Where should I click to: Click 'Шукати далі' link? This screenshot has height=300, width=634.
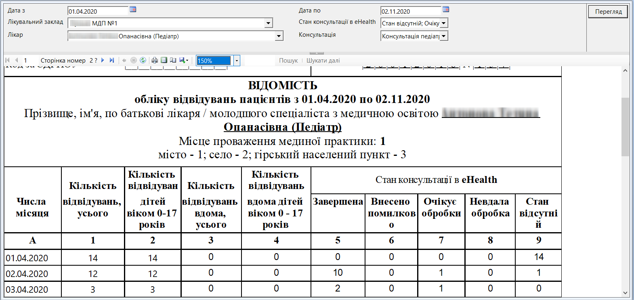(323, 61)
